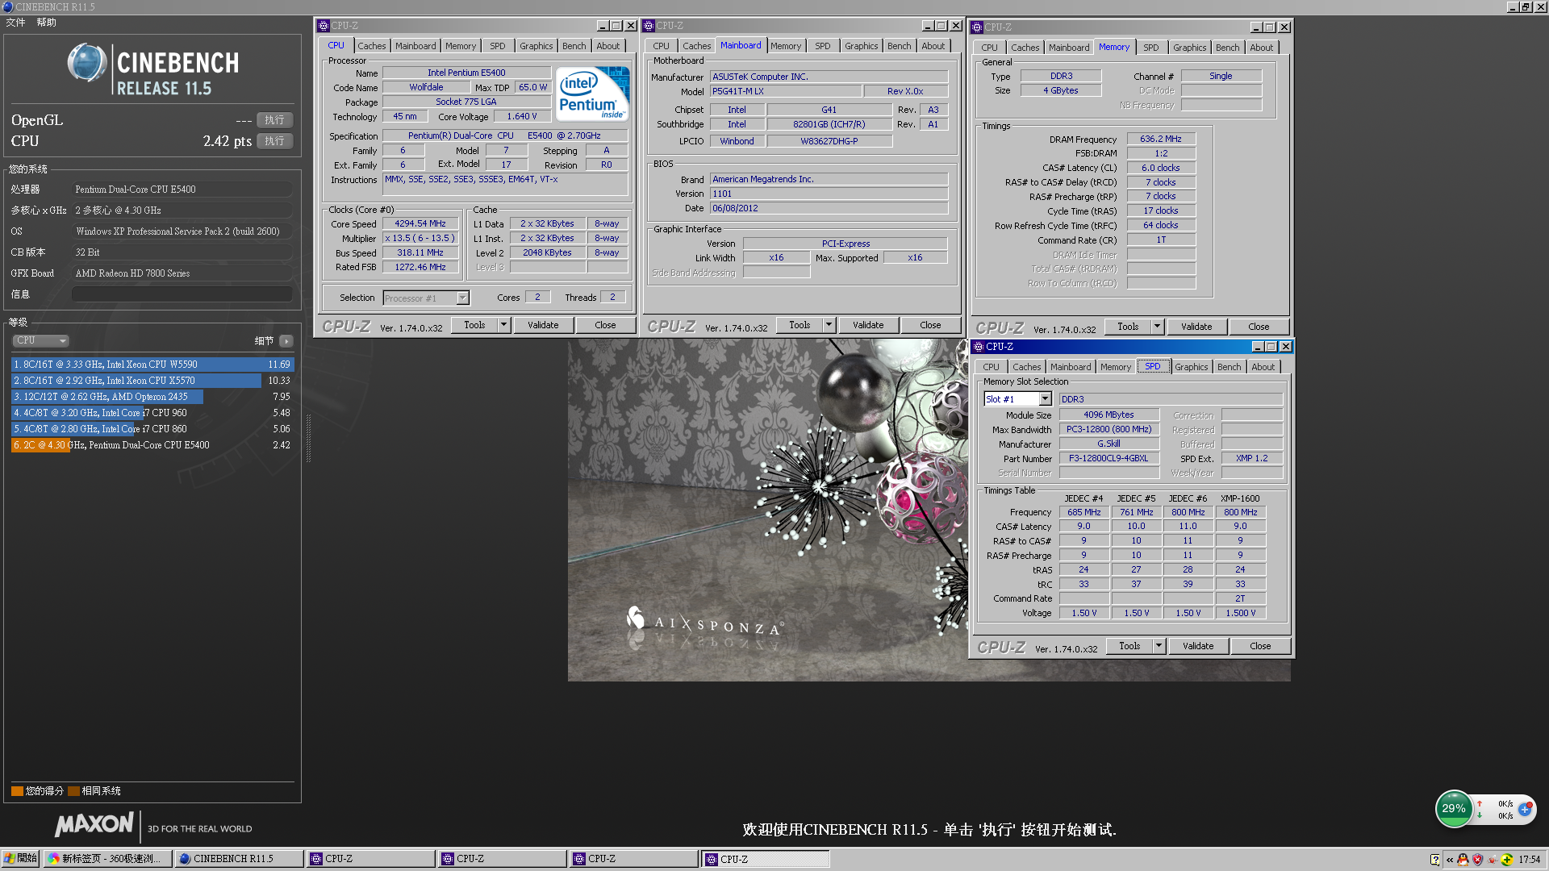1549x871 pixels.
Task: Select Graphics tab in the Mainboard window
Action: 862,46
